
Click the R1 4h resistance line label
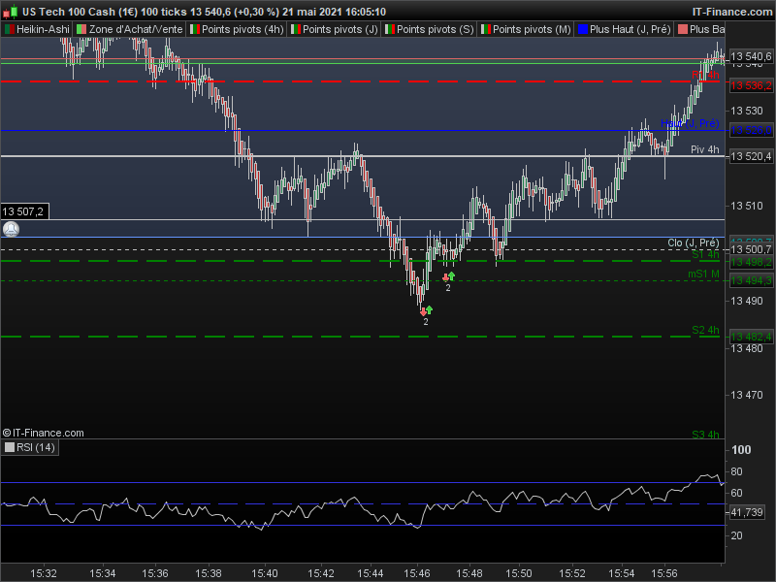point(705,76)
